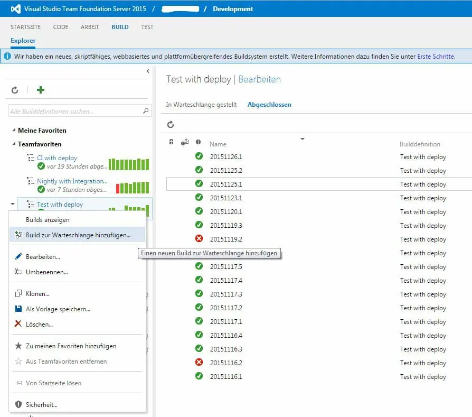Click succeeded status icon for build 20151125.1
This screenshot has height=417, width=472.
(199, 183)
